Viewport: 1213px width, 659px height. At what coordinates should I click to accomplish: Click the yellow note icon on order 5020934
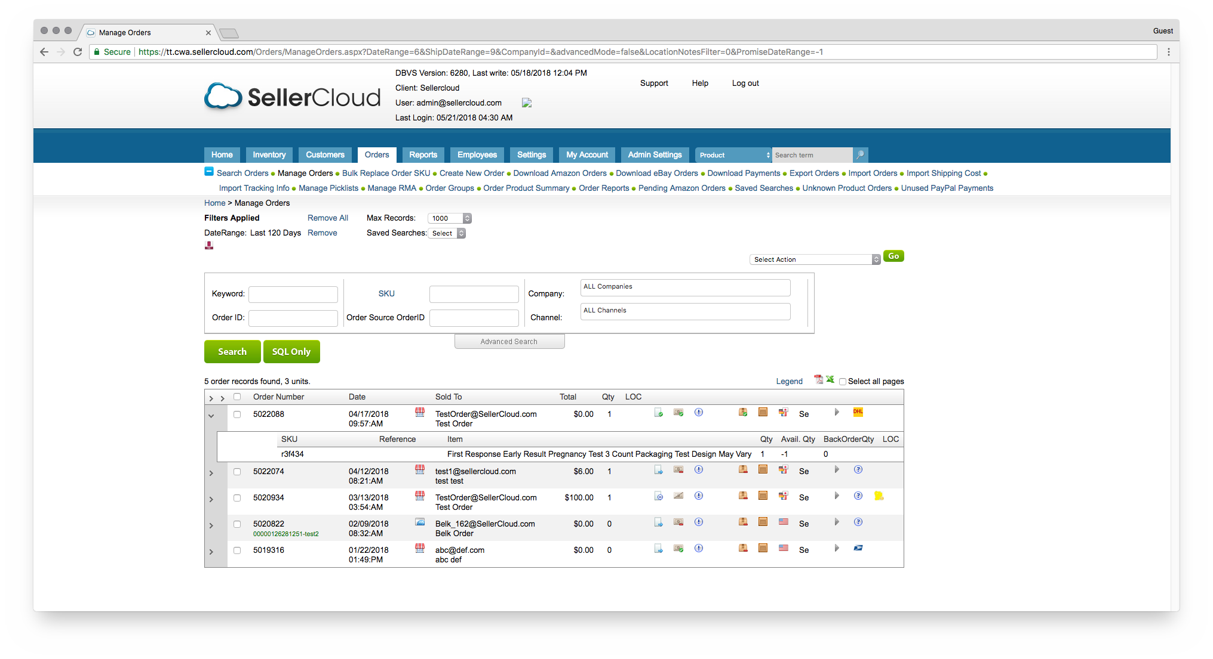coord(879,496)
